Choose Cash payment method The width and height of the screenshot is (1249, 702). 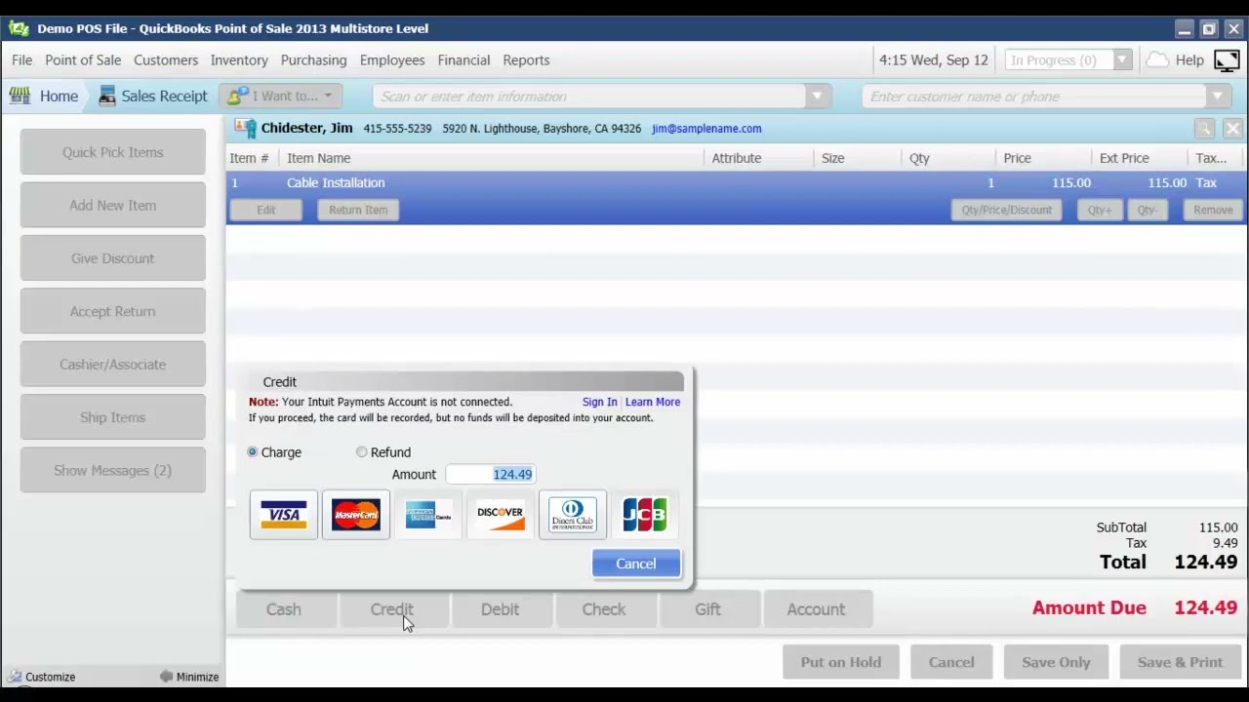point(284,609)
